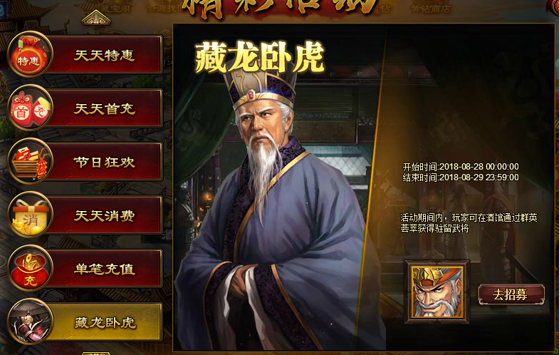Click the red 充 money bag icon
Screen dimensions: 559x355
[30, 268]
